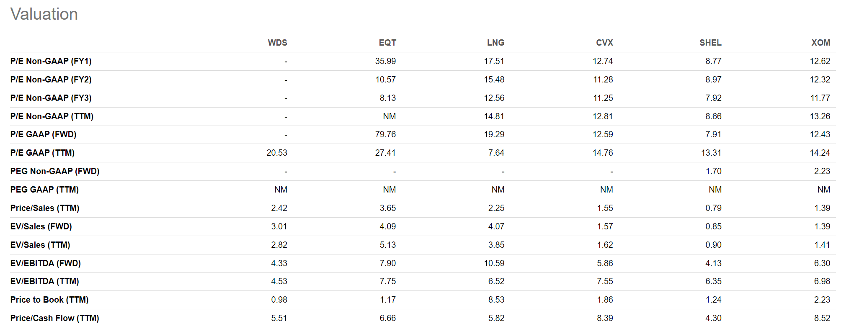
Task: Open the Price to Book (TTM) label
Action: coord(49,300)
